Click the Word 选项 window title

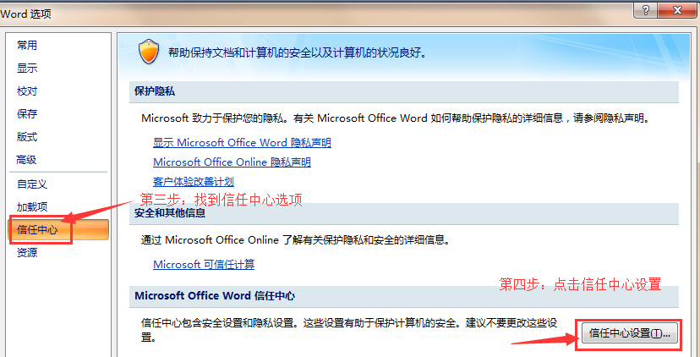coord(25,14)
